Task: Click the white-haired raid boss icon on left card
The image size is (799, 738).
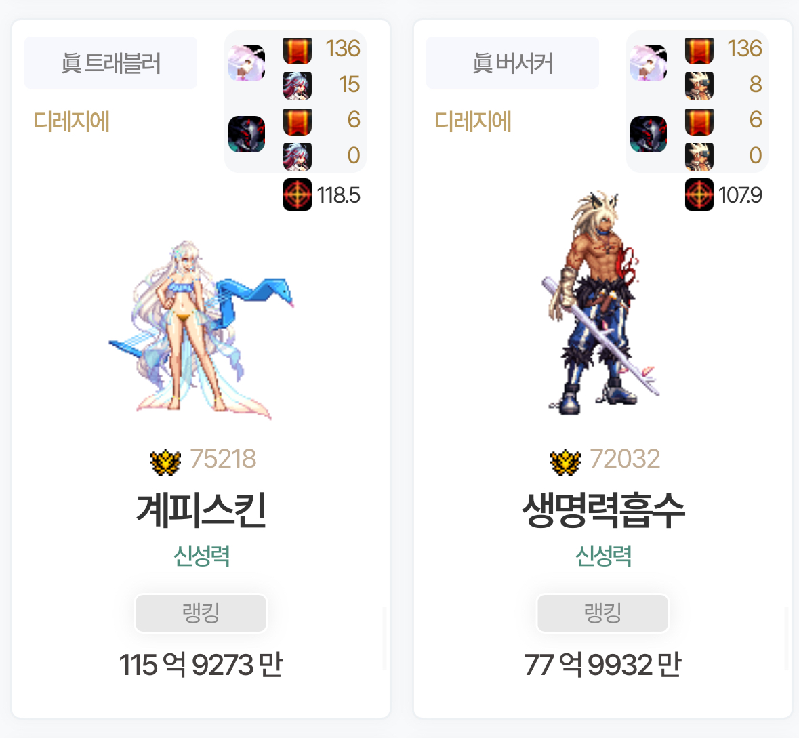Action: 247,63
